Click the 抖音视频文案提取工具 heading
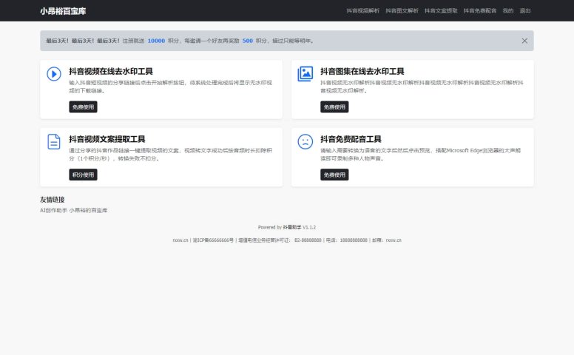The height and width of the screenshot is (355, 574). (107, 139)
